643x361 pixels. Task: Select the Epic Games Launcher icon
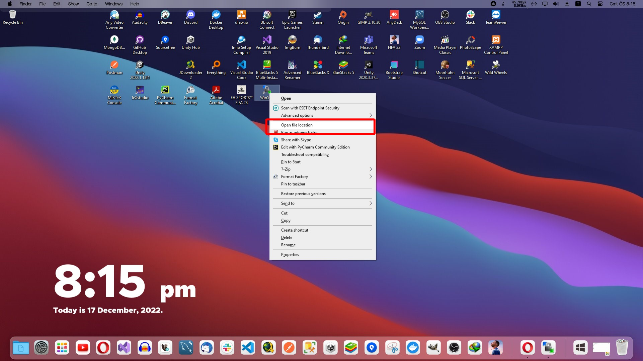tap(292, 20)
